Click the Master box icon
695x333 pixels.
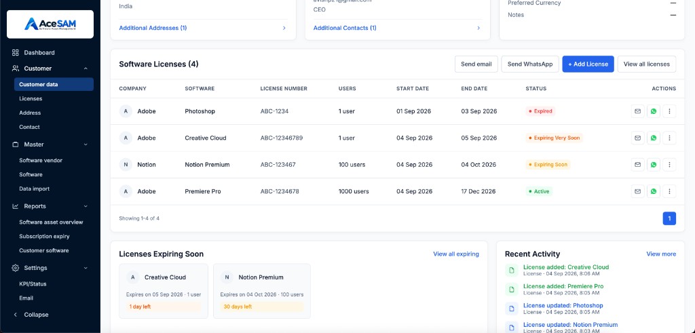[16, 144]
